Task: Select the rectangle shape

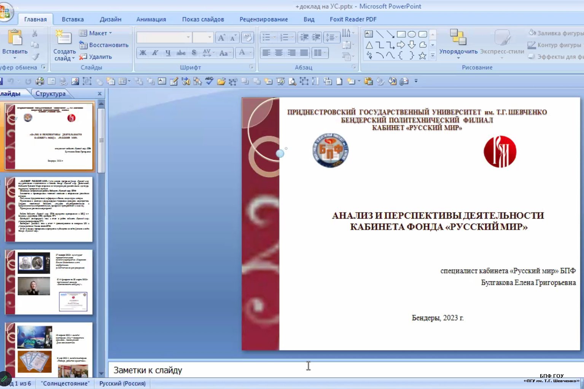Action: pyautogui.click(x=401, y=34)
